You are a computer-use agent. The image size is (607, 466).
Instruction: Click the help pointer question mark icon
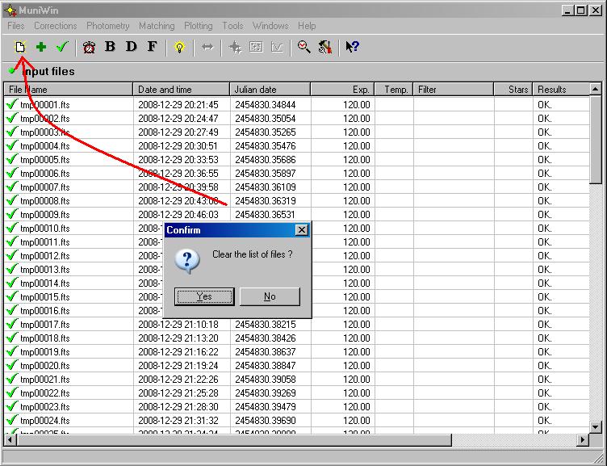[x=352, y=47]
